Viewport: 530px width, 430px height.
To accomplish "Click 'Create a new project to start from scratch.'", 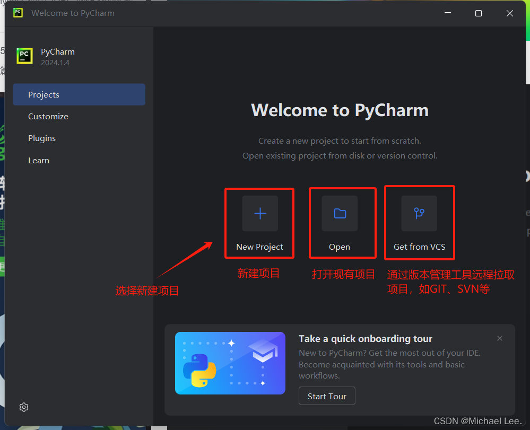I will click(340, 141).
